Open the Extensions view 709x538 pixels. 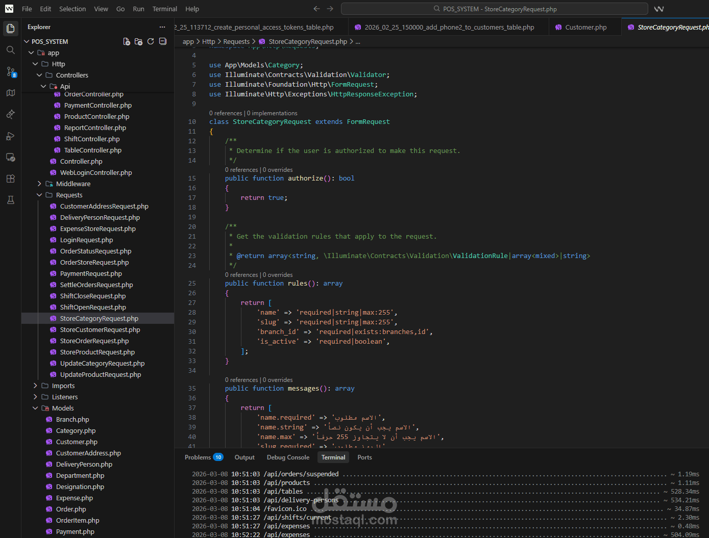point(10,178)
